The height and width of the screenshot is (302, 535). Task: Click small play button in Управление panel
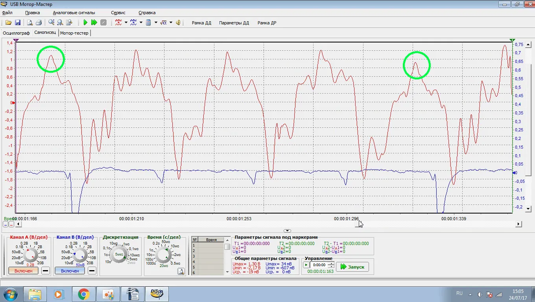306,265
